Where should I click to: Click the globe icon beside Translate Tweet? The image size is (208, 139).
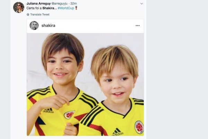point(28,15)
